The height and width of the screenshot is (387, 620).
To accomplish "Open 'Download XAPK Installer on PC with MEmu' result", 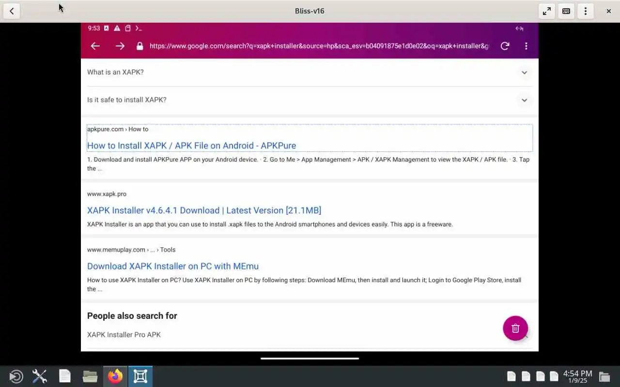I will tap(173, 266).
